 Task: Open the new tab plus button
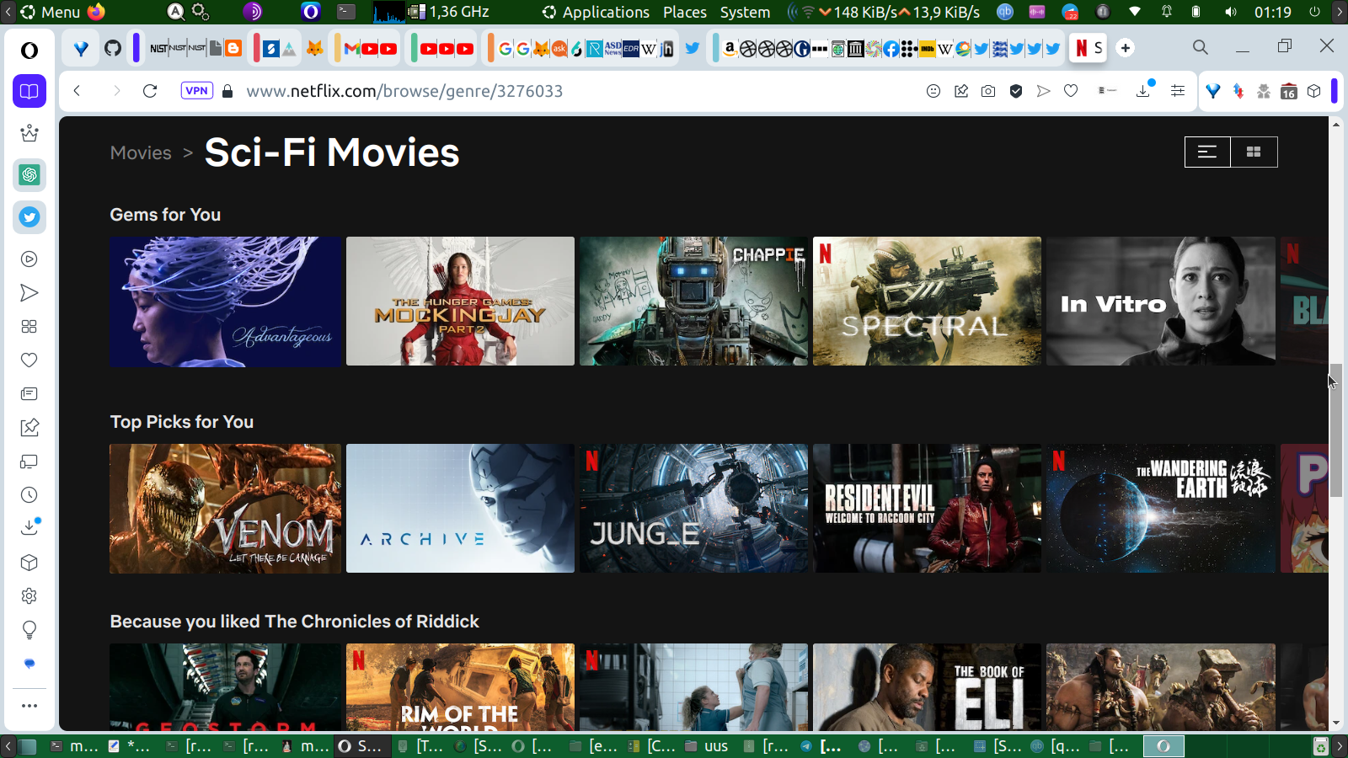pyautogui.click(x=1126, y=48)
